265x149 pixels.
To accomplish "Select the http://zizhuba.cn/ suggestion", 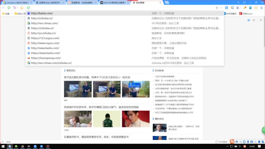I will coord(125,18).
